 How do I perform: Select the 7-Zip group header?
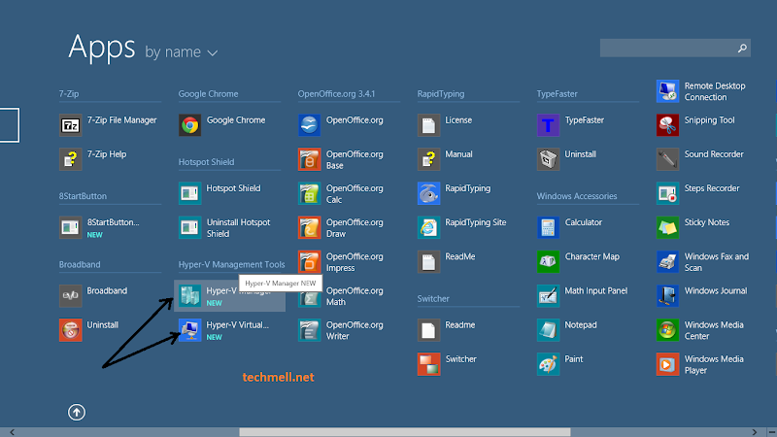click(69, 93)
